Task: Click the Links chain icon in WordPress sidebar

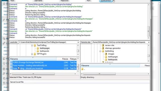Action: [x=4, y=43]
